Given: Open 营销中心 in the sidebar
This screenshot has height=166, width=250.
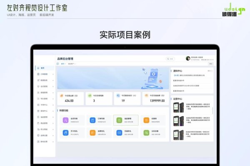Looking at the screenshot, I should 45,111.
